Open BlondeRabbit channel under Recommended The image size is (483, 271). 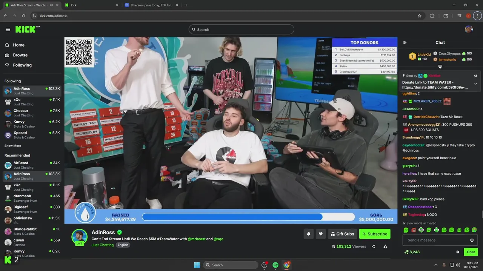32,231
